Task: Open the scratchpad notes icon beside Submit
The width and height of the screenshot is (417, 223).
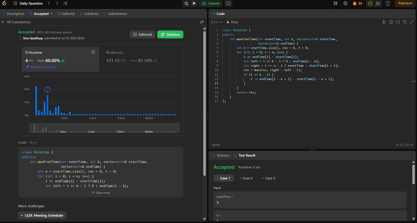Action: click(x=228, y=3)
